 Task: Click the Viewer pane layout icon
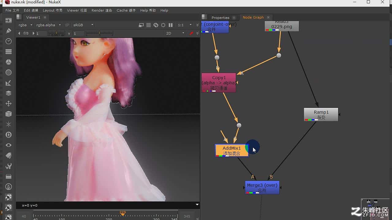(19, 17)
